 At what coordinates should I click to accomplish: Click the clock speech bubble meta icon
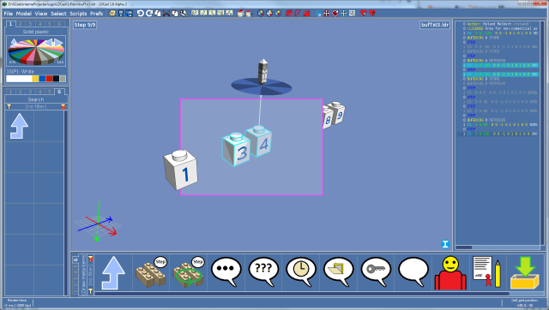tap(301, 272)
